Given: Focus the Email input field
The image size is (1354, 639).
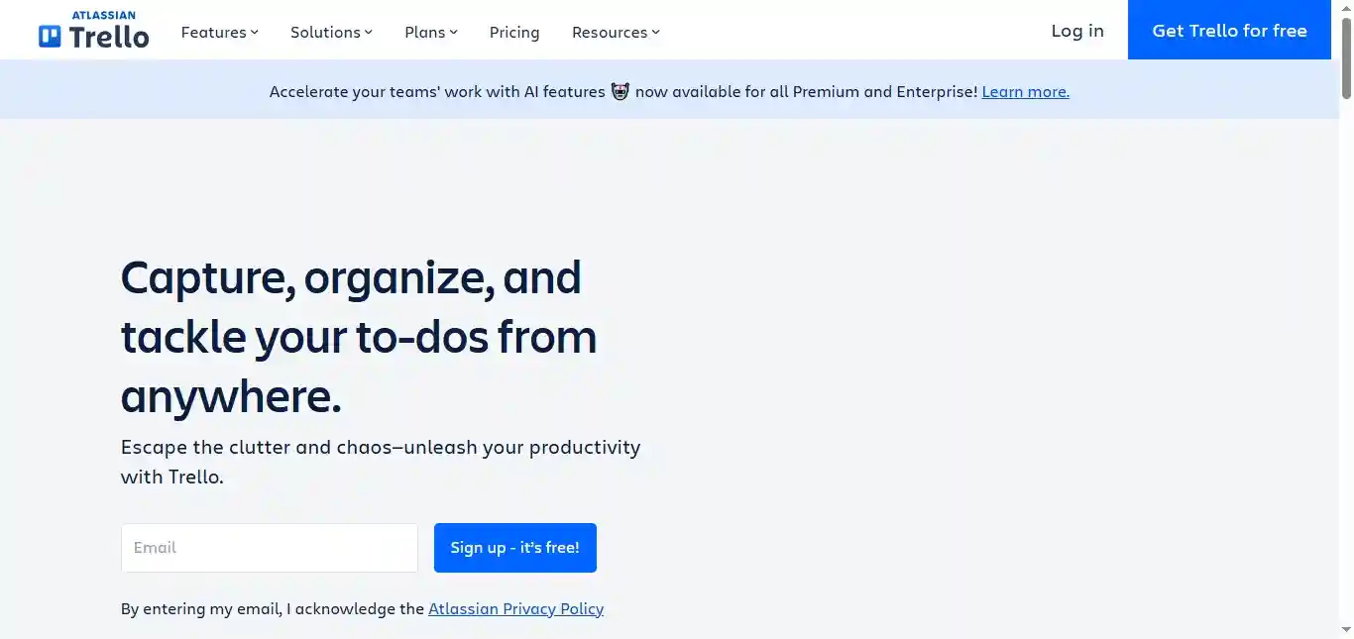Looking at the screenshot, I should point(270,548).
